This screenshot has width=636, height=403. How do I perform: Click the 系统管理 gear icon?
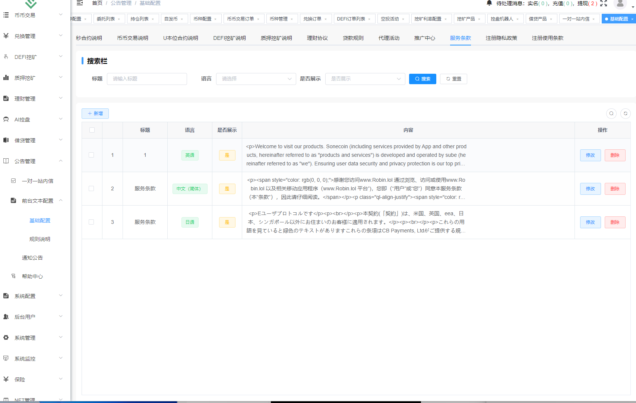(6, 337)
